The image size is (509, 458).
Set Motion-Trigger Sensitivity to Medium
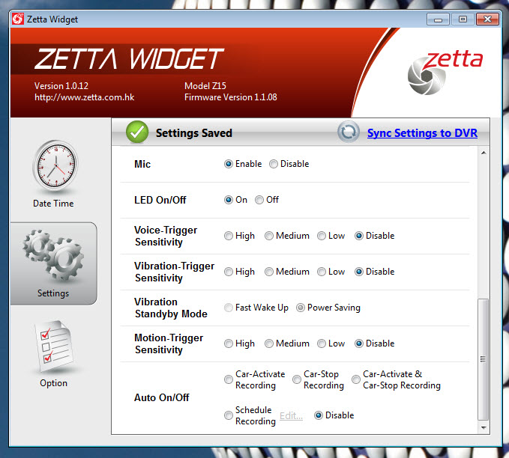point(269,343)
